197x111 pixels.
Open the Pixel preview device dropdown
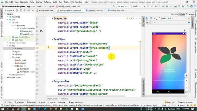pos(163,18)
